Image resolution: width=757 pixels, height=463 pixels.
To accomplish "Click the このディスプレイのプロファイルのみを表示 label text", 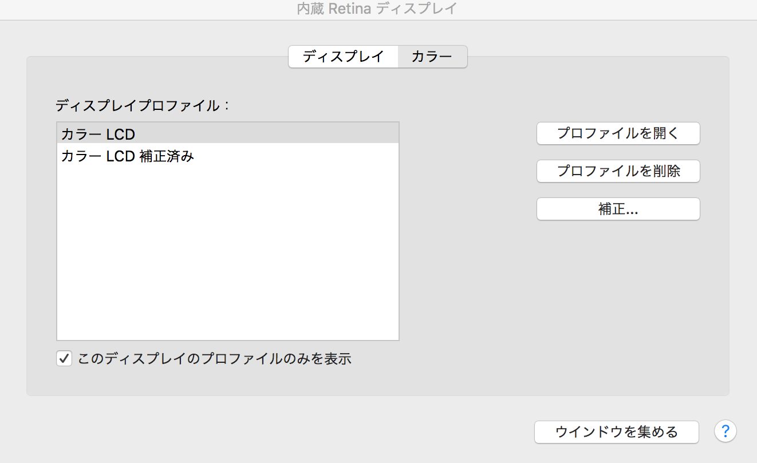I will coord(214,359).
